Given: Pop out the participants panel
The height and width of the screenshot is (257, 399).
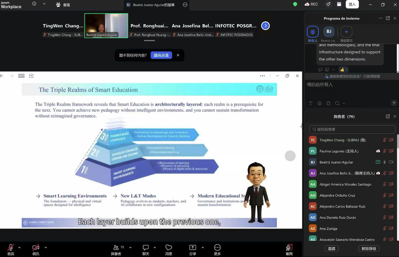Looking at the screenshot, I should [x=387, y=116].
